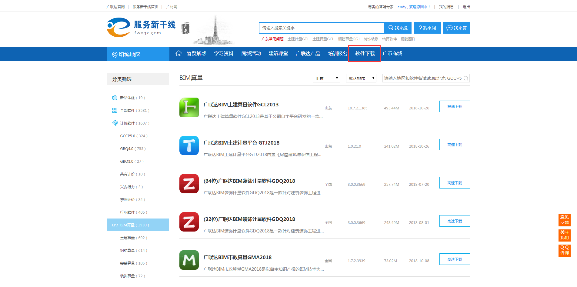Focus the main keyword search field
This screenshot has height=287, width=577.
pos(321,28)
